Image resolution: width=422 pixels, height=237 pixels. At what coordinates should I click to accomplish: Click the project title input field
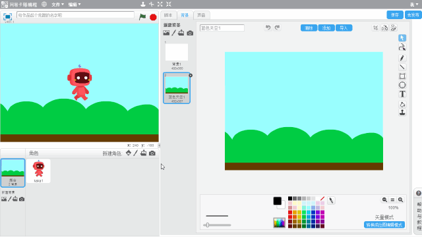75,15
